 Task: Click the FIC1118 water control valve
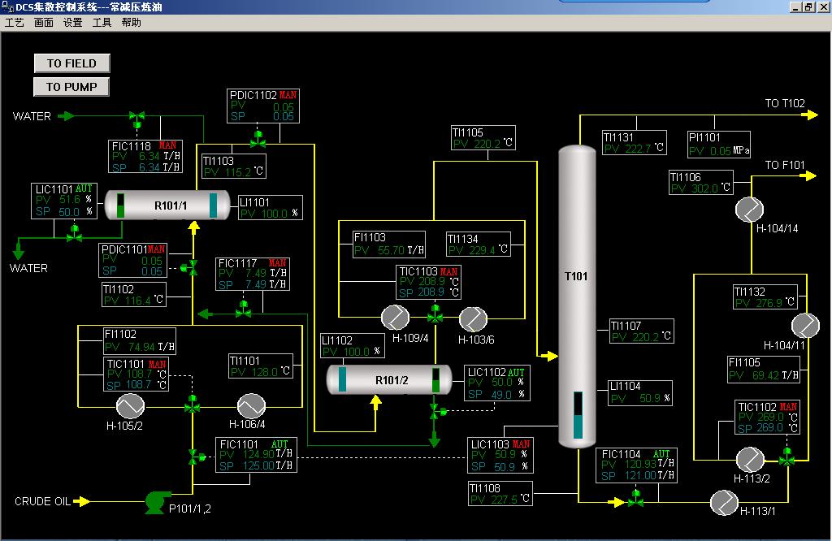coord(136,119)
